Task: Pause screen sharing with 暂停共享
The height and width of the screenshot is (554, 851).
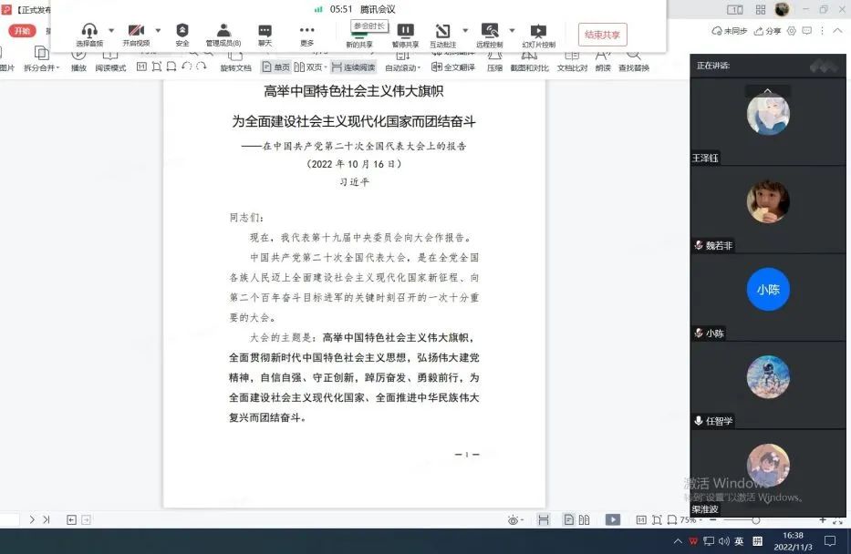Action: (x=406, y=35)
